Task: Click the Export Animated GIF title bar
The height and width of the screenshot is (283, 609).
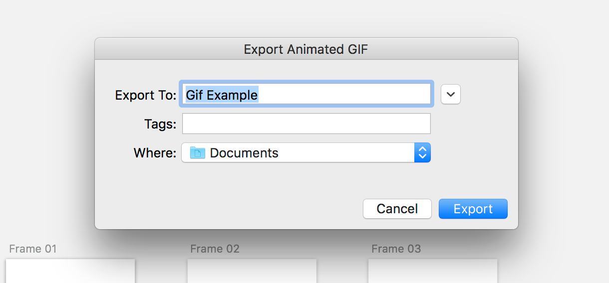Action: tap(306, 49)
